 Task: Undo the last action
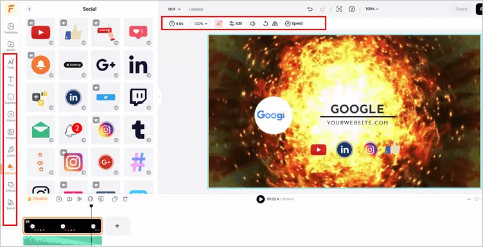310,9
